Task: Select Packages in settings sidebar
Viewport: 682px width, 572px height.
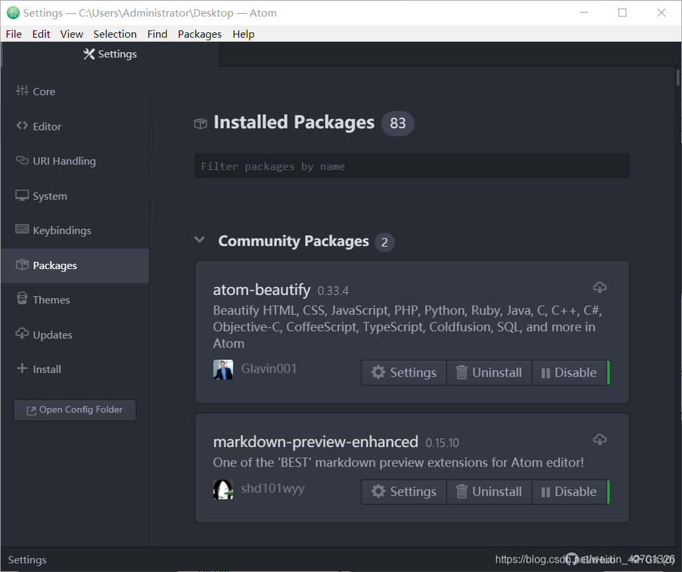Action: tap(75, 265)
